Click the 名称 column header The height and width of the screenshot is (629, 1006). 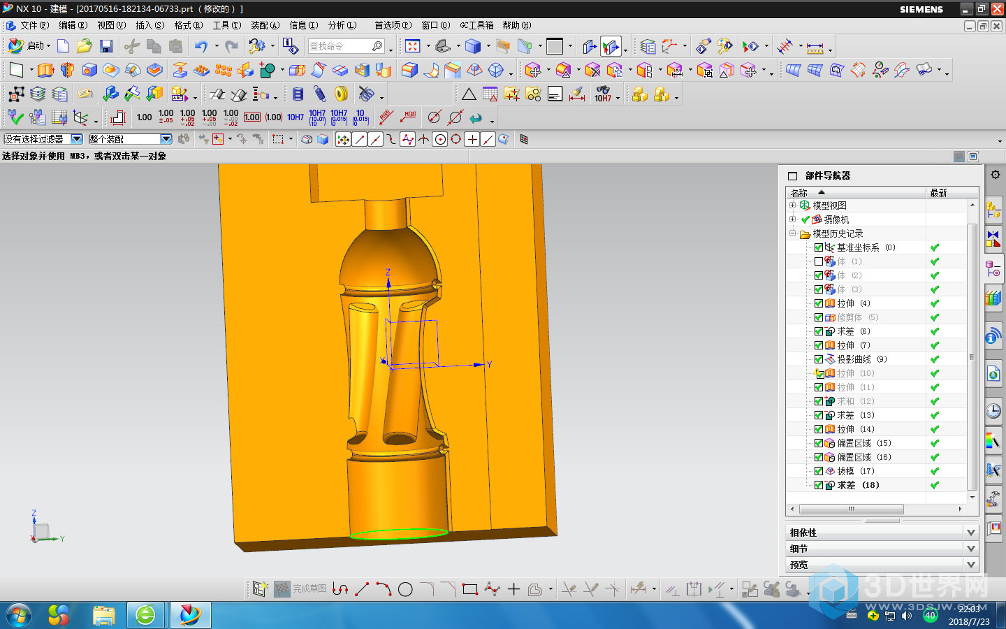coord(856,193)
